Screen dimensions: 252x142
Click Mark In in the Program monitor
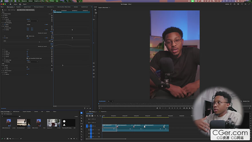163,108
